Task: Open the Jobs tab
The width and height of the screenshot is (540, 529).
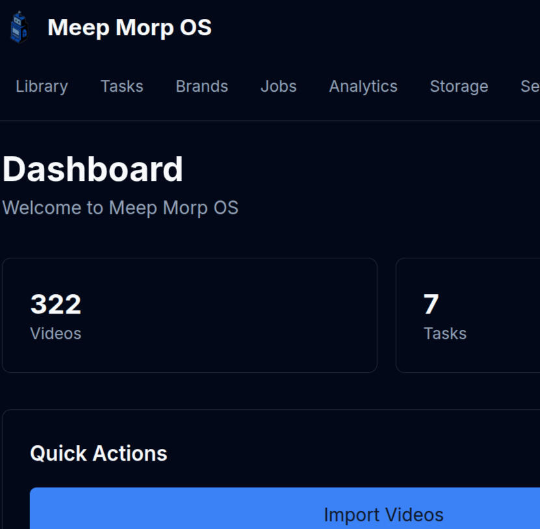Action: tap(278, 87)
